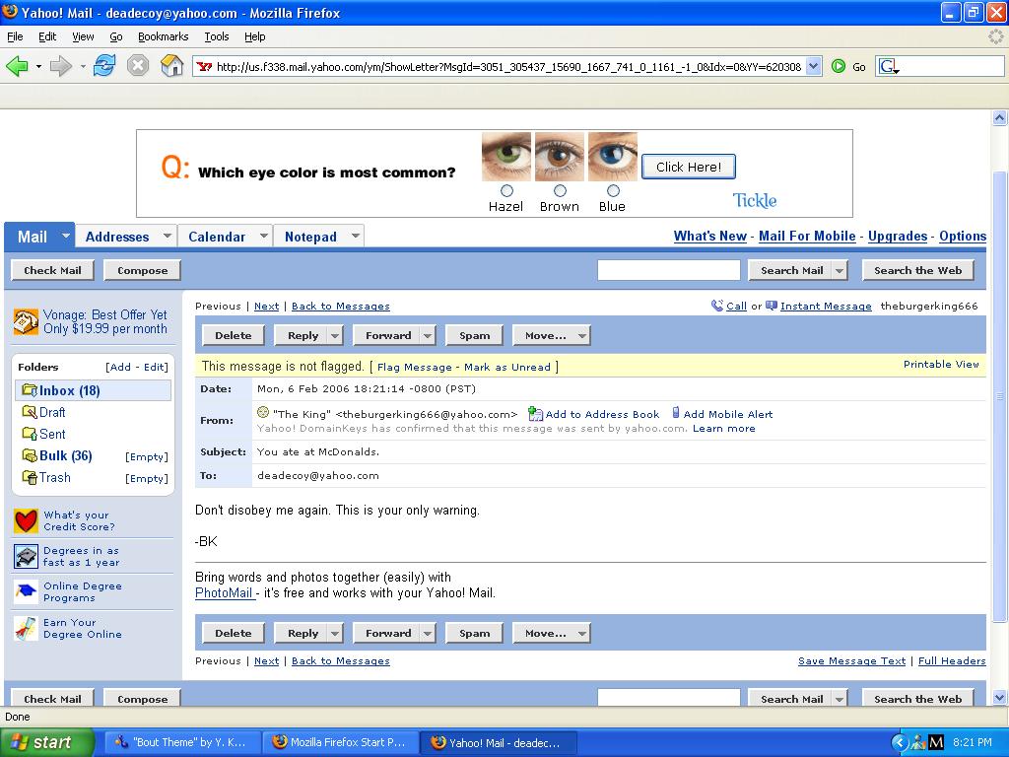Click the Reload page icon

tap(104, 65)
